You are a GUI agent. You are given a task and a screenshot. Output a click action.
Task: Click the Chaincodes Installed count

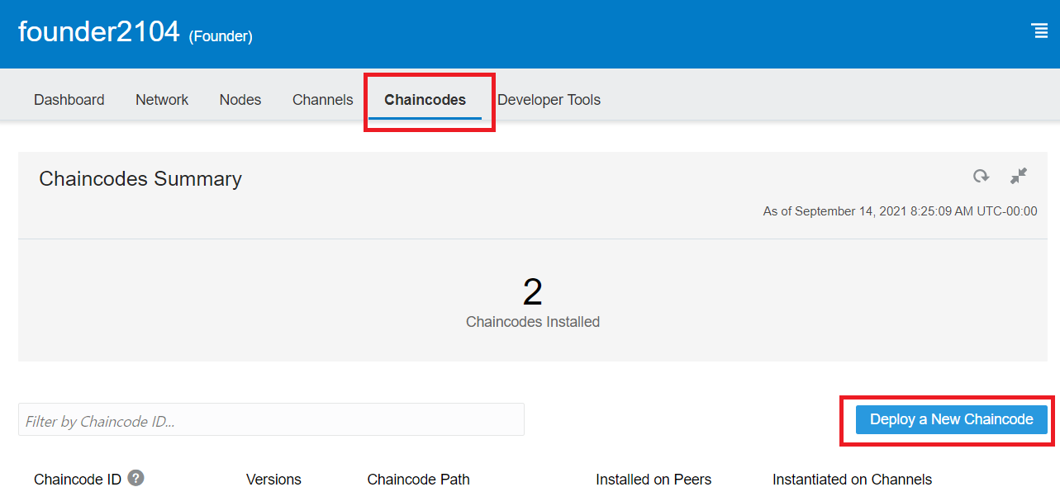(x=532, y=293)
